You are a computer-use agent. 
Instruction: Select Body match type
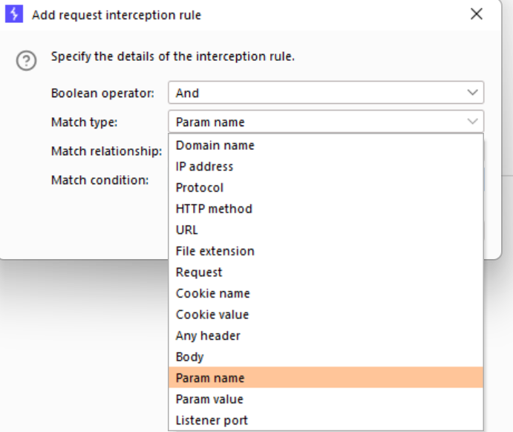[x=189, y=357]
